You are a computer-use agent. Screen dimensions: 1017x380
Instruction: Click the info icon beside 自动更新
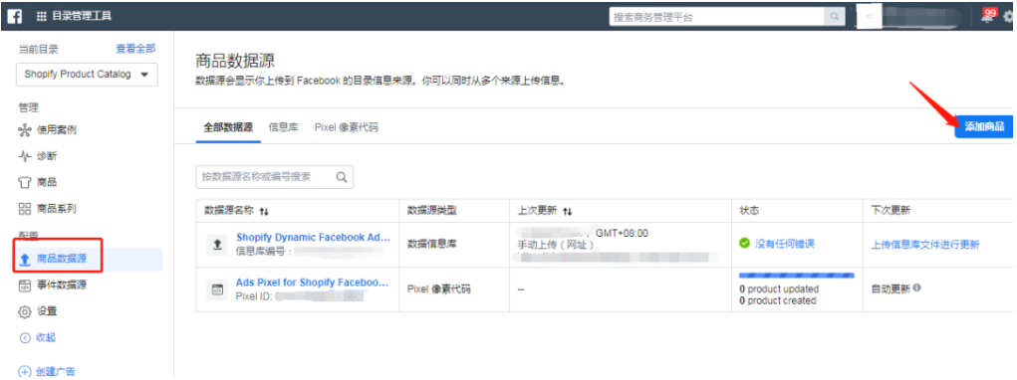click(x=917, y=288)
